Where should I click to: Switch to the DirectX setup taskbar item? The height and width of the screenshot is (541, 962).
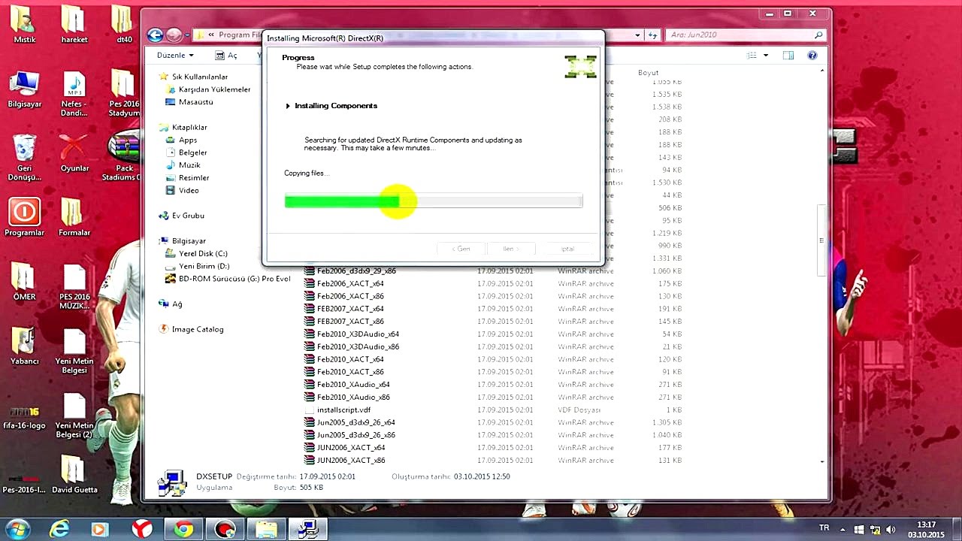(x=307, y=529)
